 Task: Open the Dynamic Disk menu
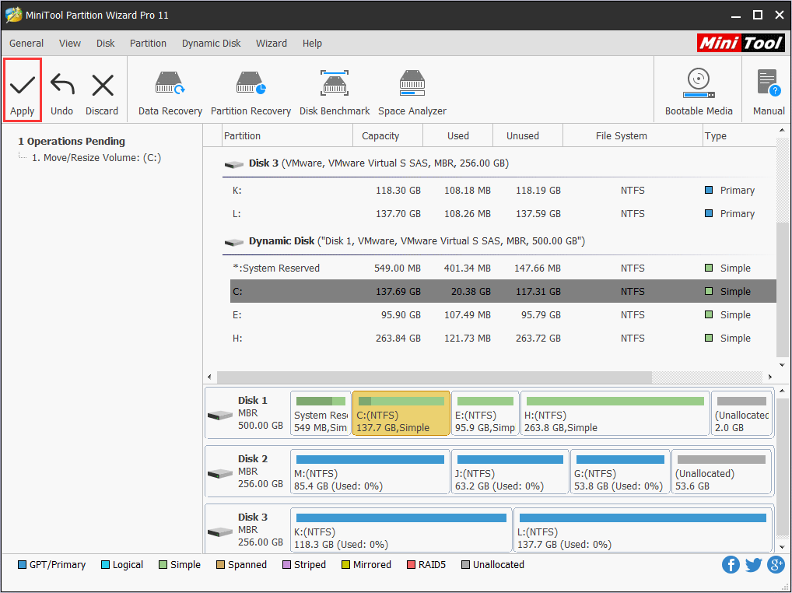[x=211, y=44]
